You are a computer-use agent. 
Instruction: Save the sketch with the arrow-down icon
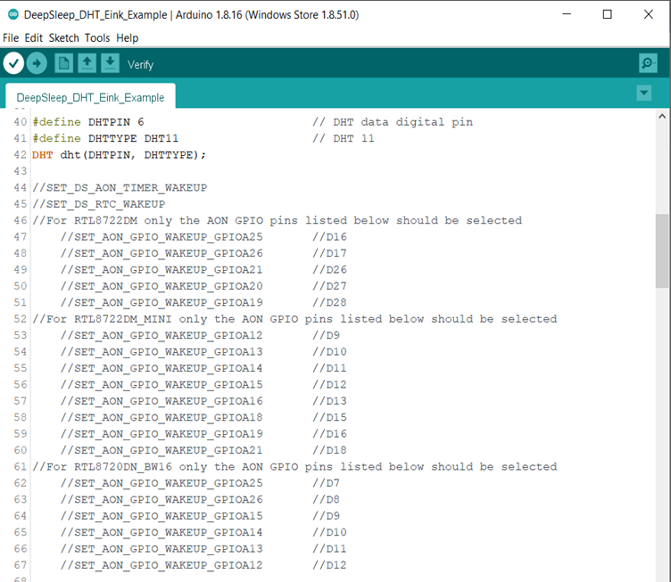click(x=110, y=63)
